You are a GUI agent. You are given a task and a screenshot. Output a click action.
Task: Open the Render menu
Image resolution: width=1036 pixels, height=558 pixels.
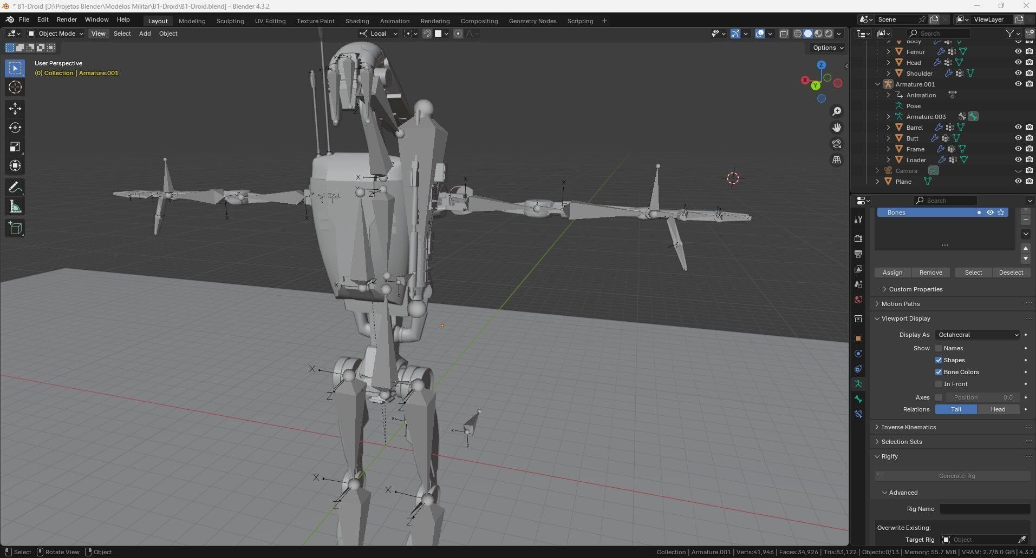coord(67,19)
